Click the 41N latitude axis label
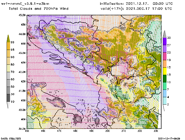The height and width of the screenshot is (140, 185). tap(23, 100)
